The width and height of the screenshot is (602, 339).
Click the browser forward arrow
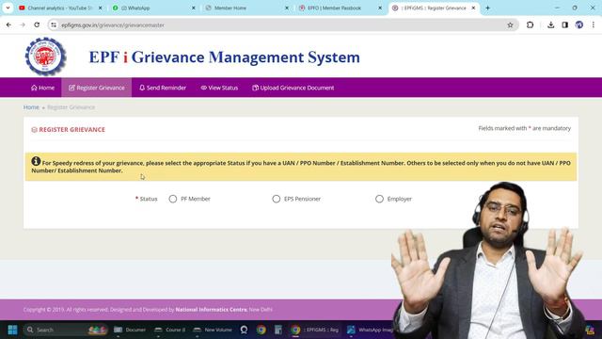coord(23,25)
